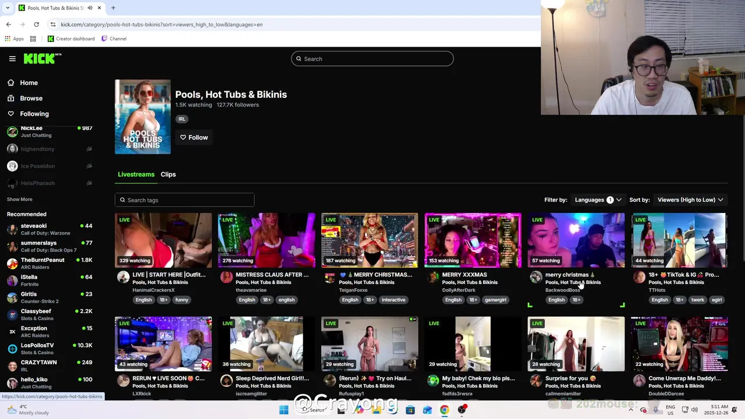Click the twerk tag under TTHots
Screen dimensions: 745x419
coord(697,300)
